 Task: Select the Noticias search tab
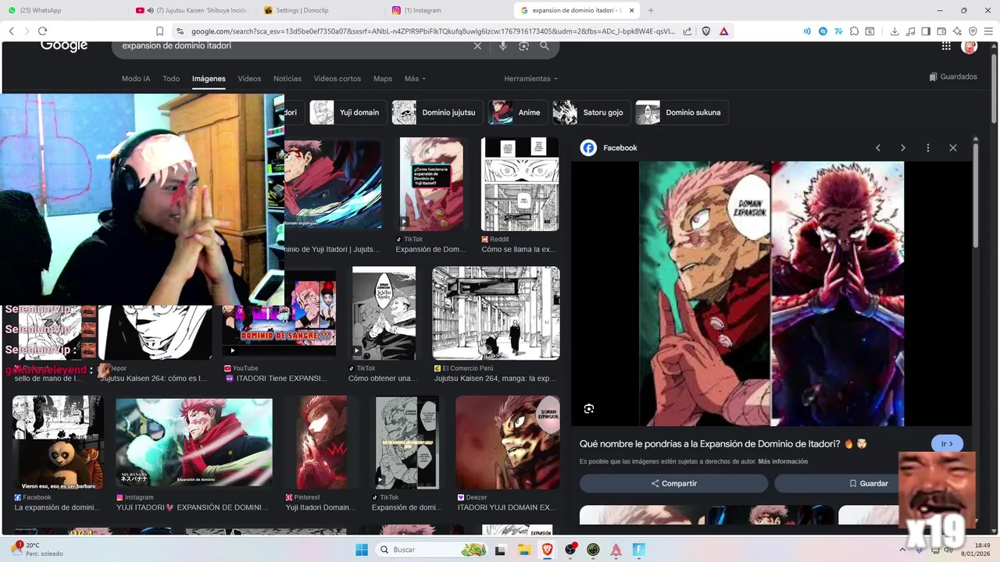point(287,79)
